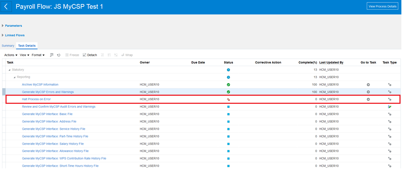Collapse the Reporting tree node
Viewport: 405px width, 178px height.
(x=14, y=77)
